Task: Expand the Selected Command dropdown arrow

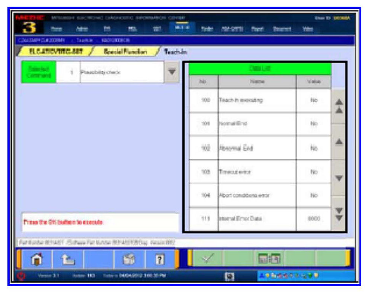Action: point(172,72)
